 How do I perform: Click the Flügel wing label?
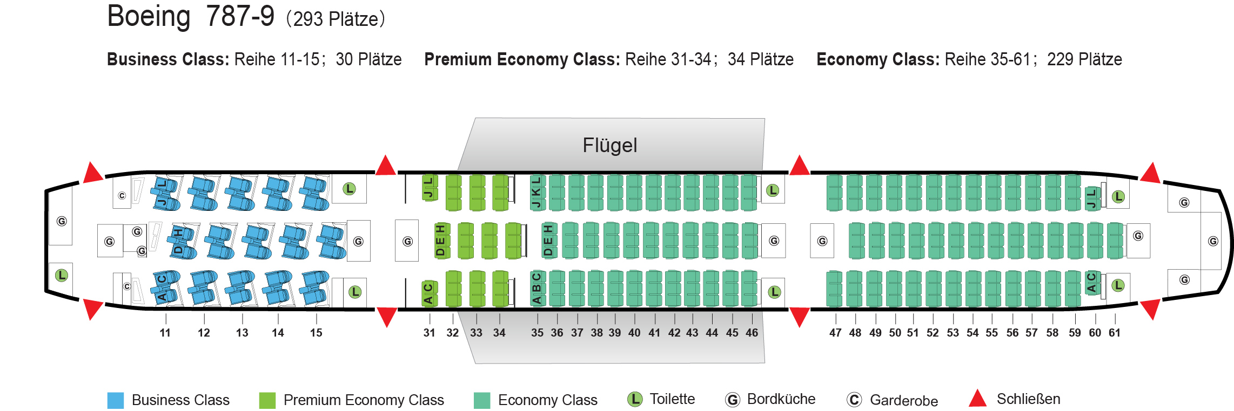(609, 145)
